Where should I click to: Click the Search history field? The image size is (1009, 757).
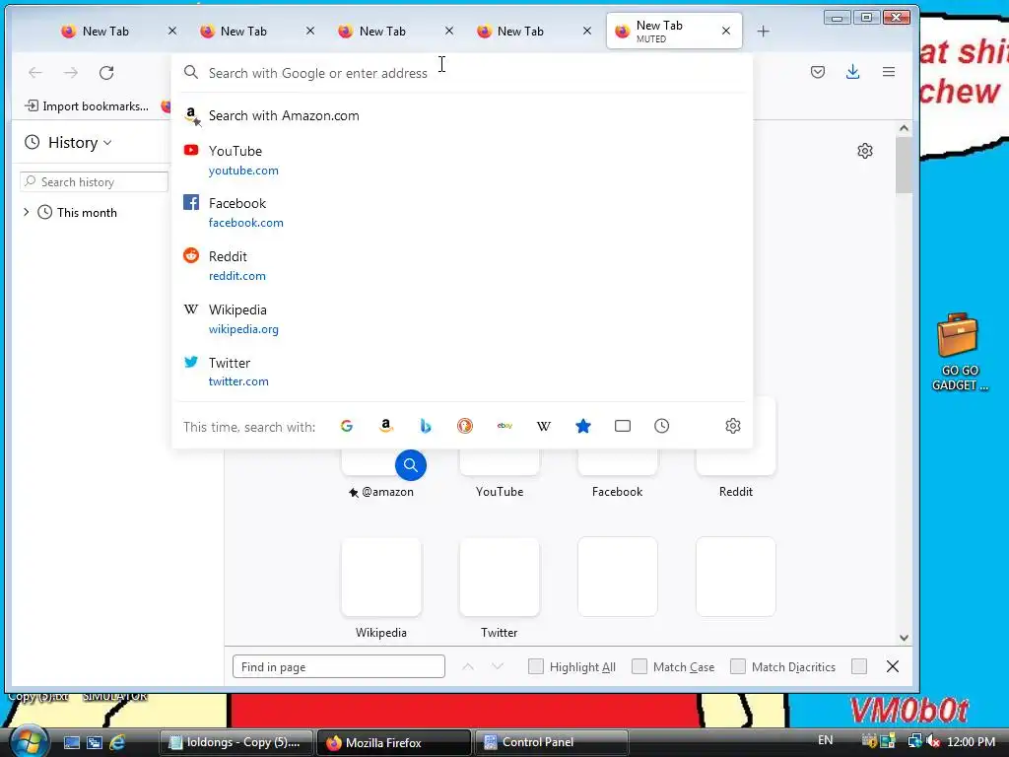pos(94,181)
